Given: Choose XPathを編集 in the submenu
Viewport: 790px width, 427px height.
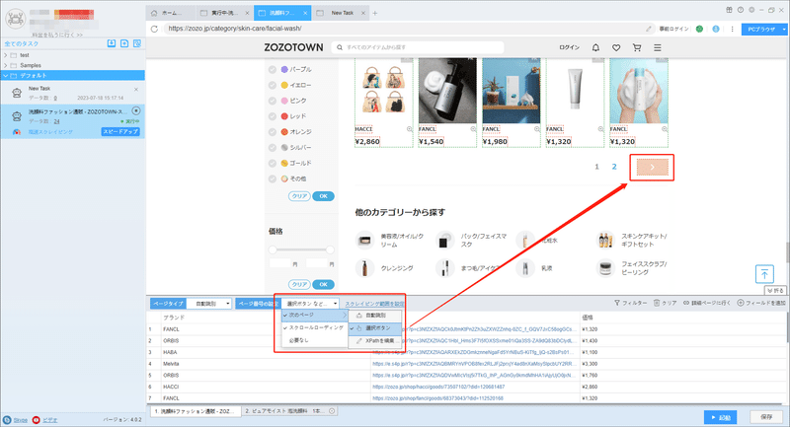Looking at the screenshot, I should [375, 341].
